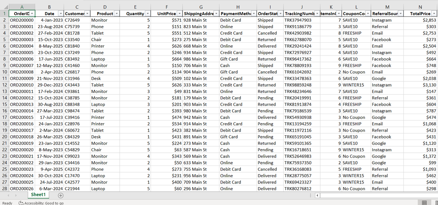Image resolution: width=438 pixels, height=205 pixels.
Task: Click the total price $748 cell
Action: 420,65
